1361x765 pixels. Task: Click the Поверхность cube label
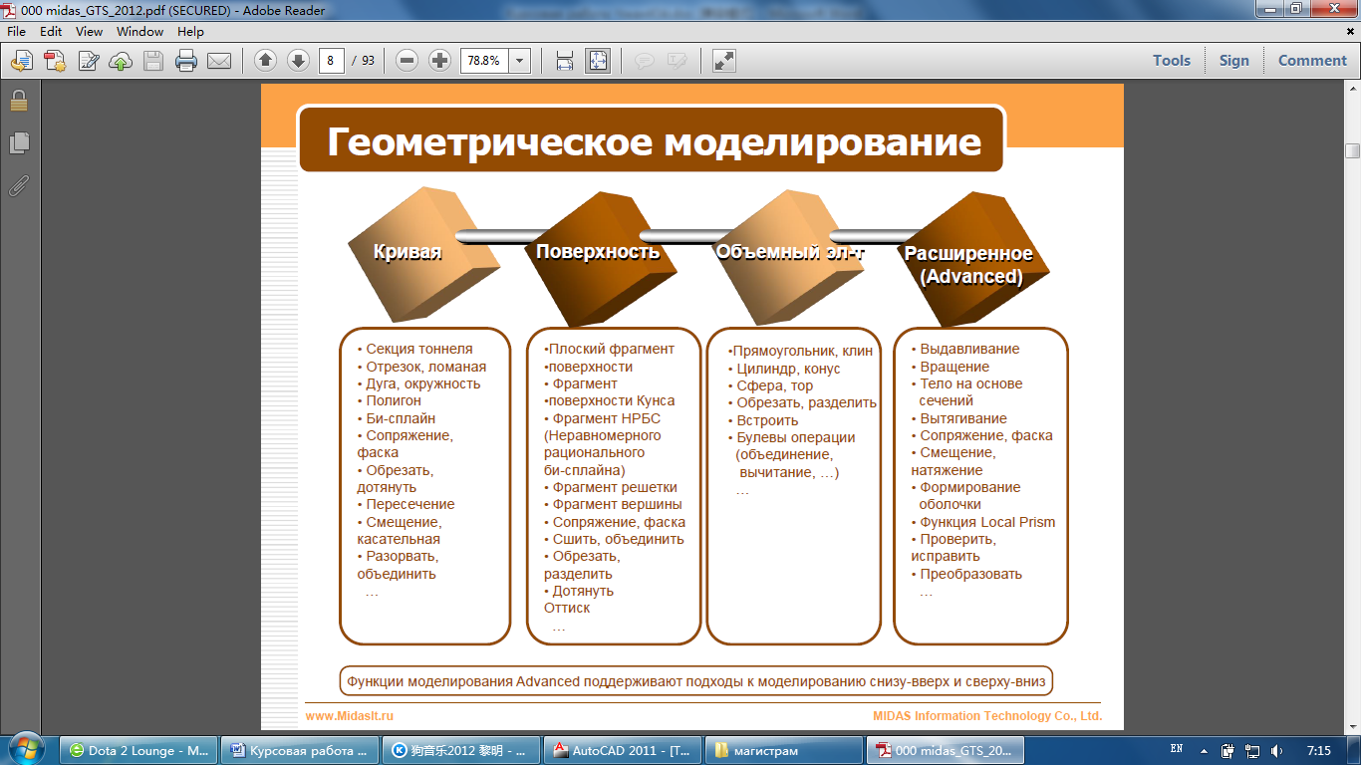click(598, 252)
